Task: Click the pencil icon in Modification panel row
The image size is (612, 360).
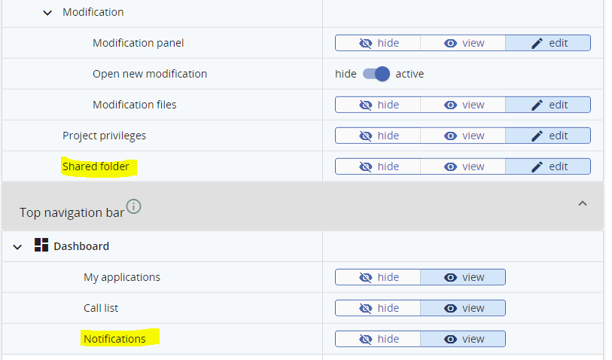Action: pos(537,43)
